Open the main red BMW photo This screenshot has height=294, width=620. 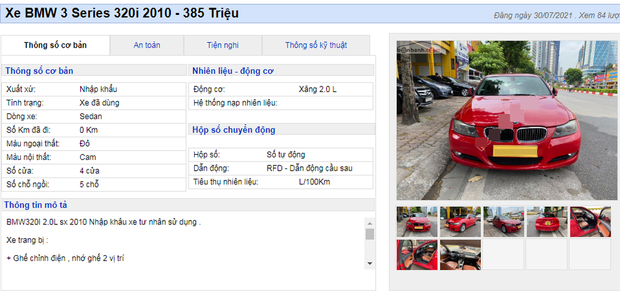click(507, 120)
